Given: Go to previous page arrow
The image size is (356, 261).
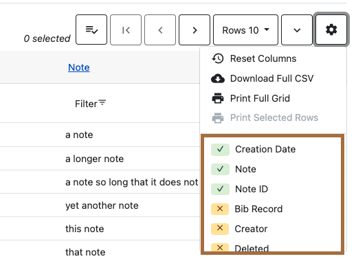Looking at the screenshot, I should point(160,30).
